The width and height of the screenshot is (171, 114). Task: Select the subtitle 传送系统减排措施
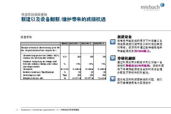point(34,15)
